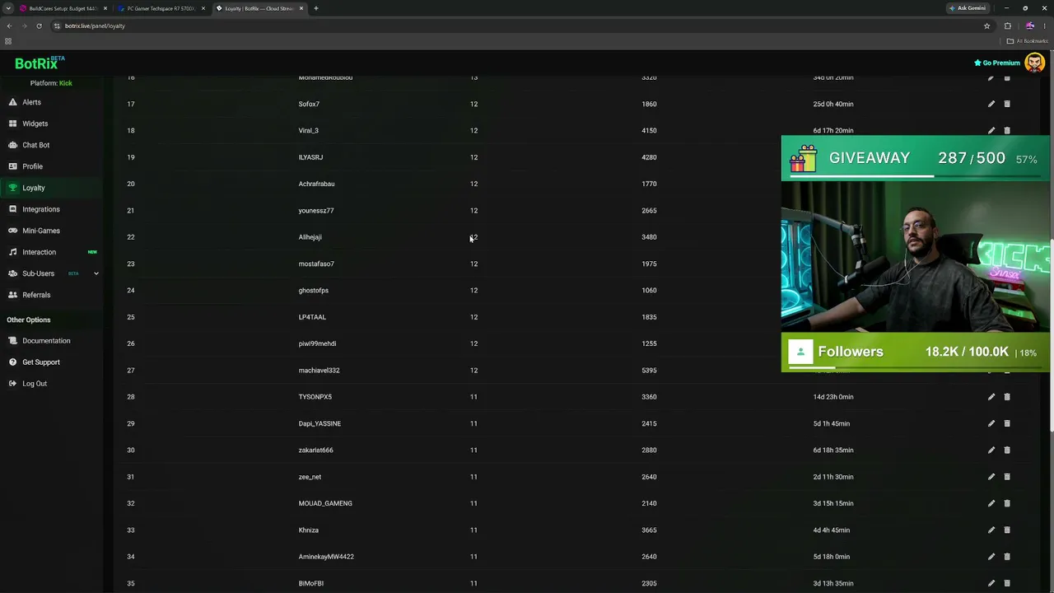Image resolution: width=1054 pixels, height=593 pixels.
Task: Edit the MOUAD_GAMENG entry
Action: tap(991, 503)
